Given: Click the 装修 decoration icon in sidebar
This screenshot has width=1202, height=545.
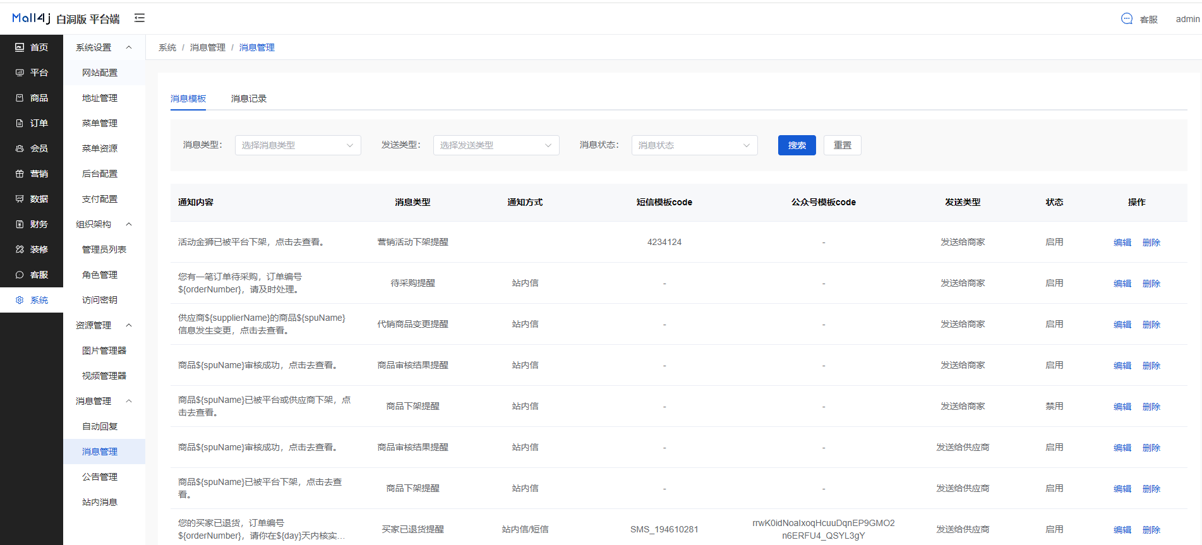Looking at the screenshot, I should pos(20,249).
